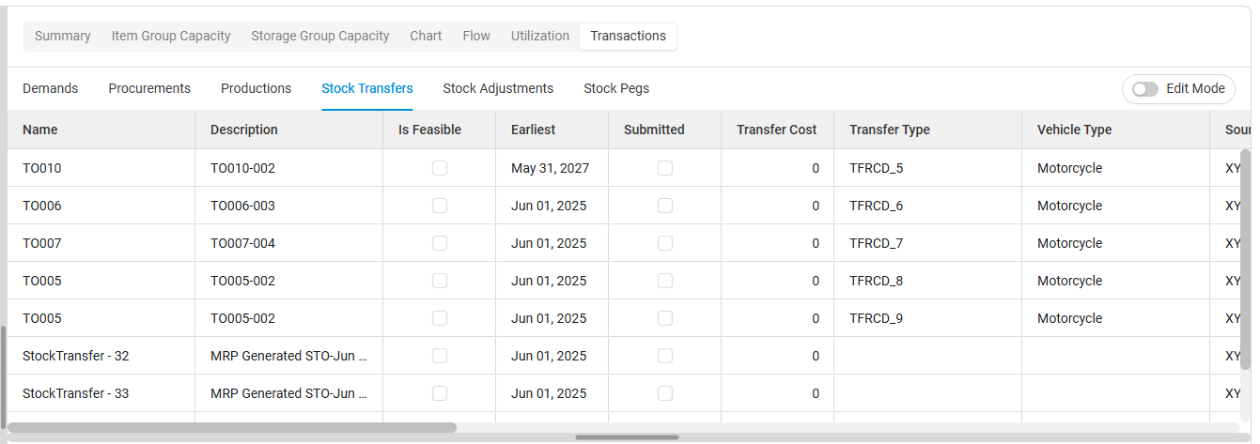Show the Demands transactions sub-tab
The height and width of the screenshot is (444, 1260).
51,88
